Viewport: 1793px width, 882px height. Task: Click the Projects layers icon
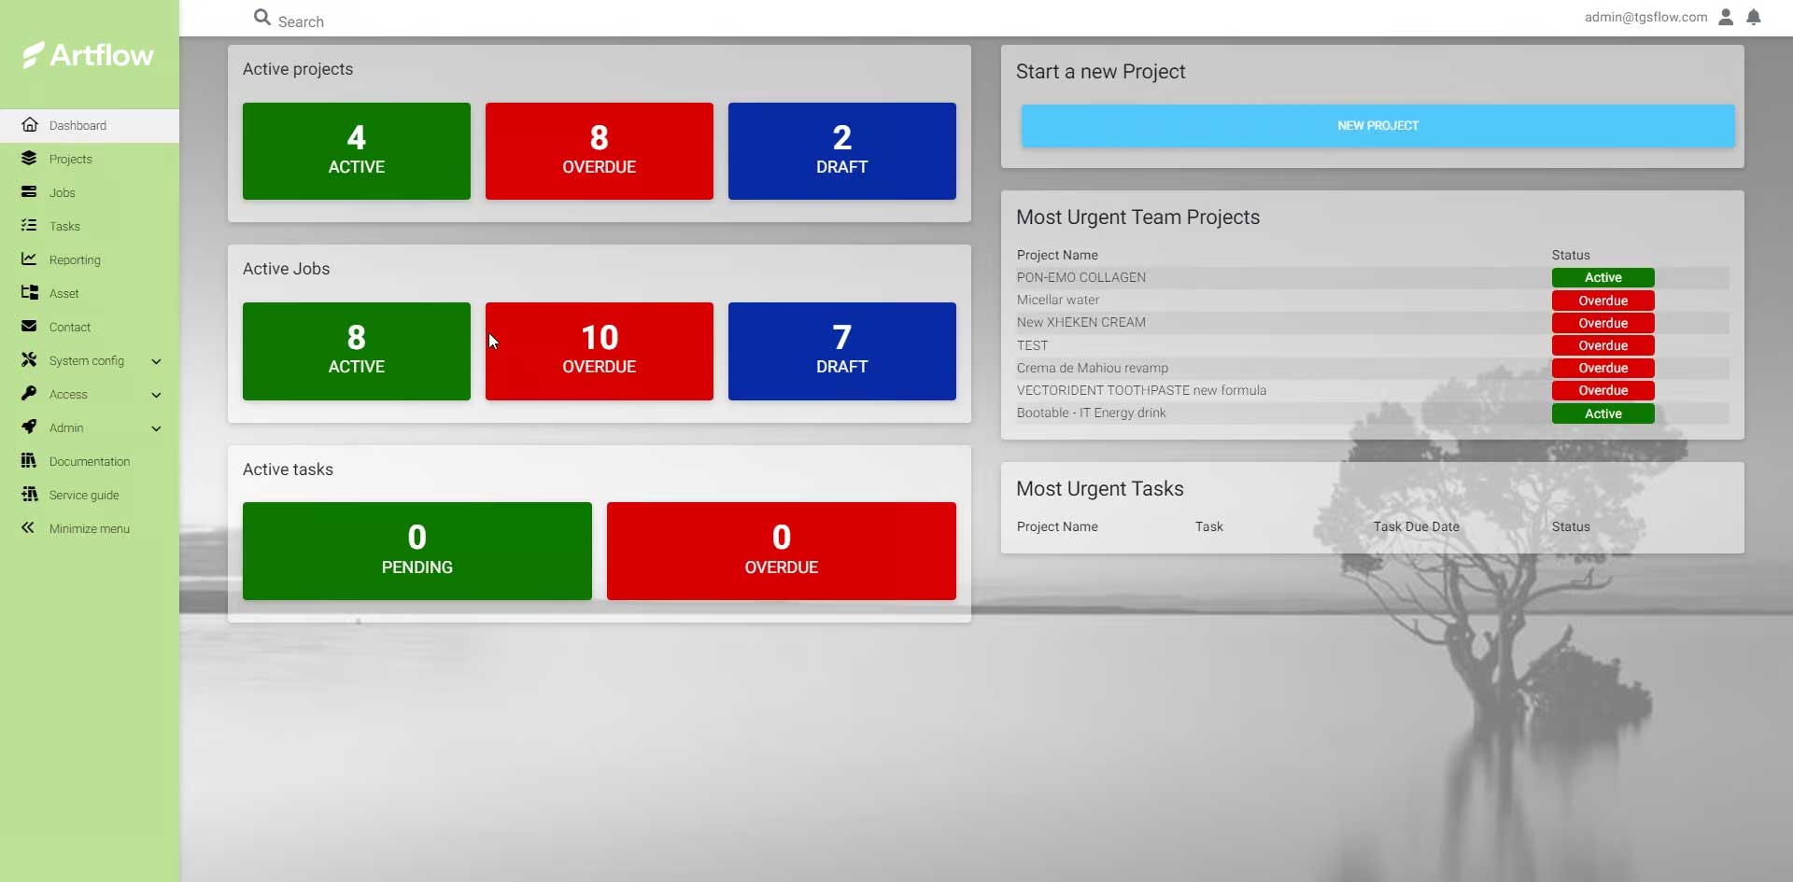tap(30, 159)
